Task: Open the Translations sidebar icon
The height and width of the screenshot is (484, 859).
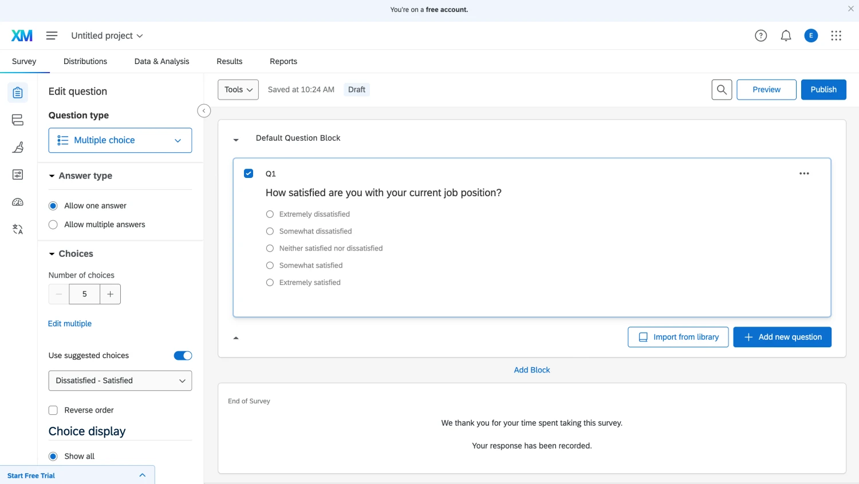Action: pos(18,229)
